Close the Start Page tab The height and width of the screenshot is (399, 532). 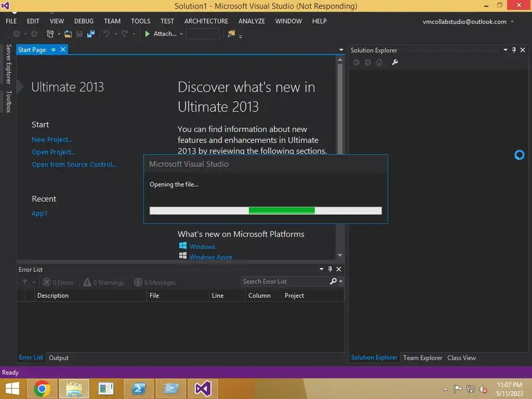click(x=63, y=49)
